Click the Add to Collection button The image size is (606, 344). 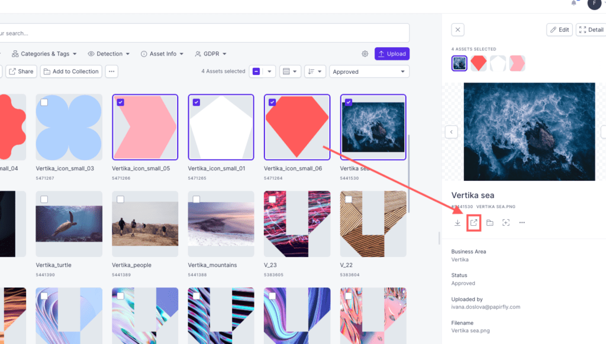[71, 72]
